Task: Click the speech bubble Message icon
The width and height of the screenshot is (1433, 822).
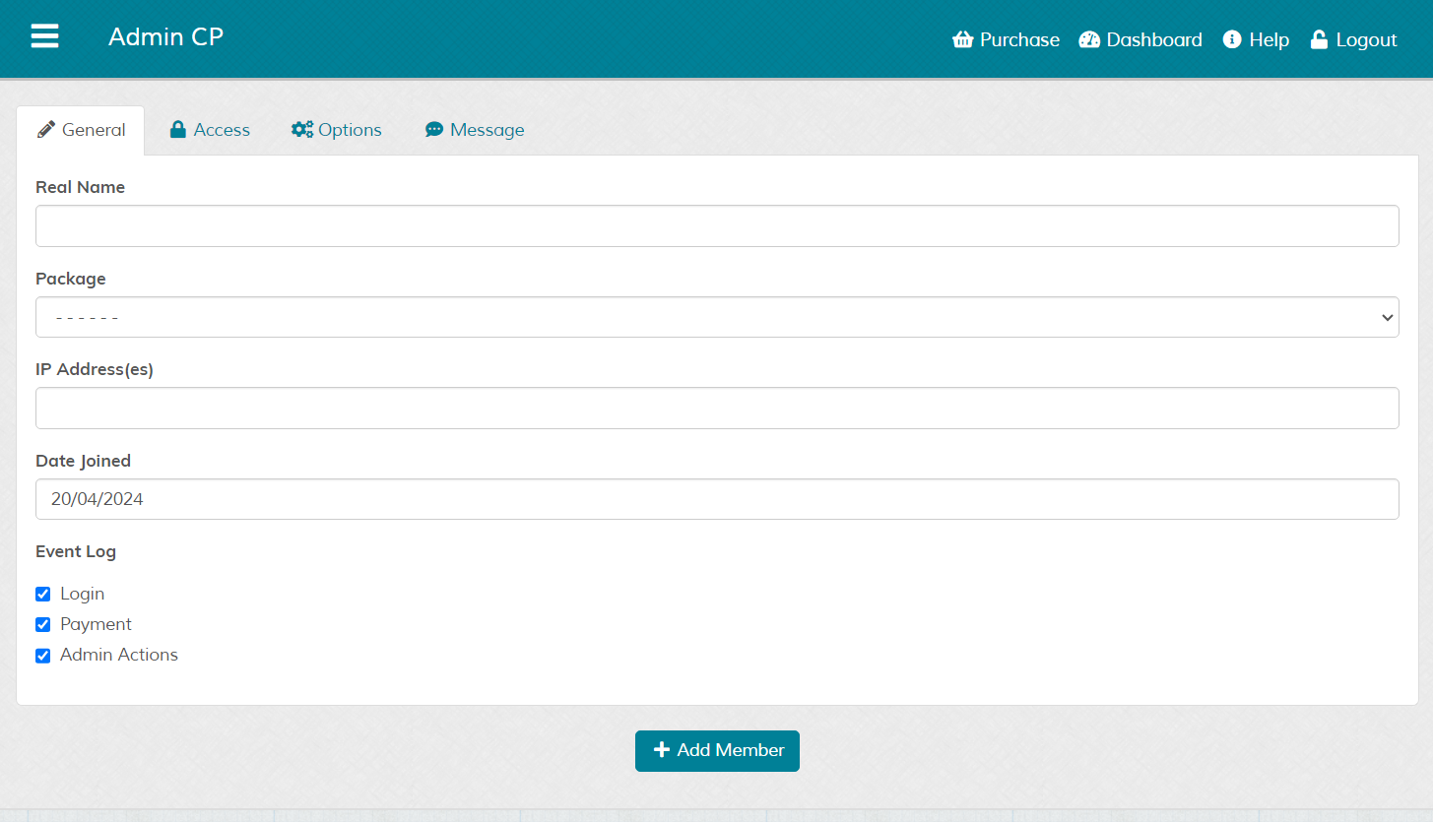Action: [x=434, y=130]
